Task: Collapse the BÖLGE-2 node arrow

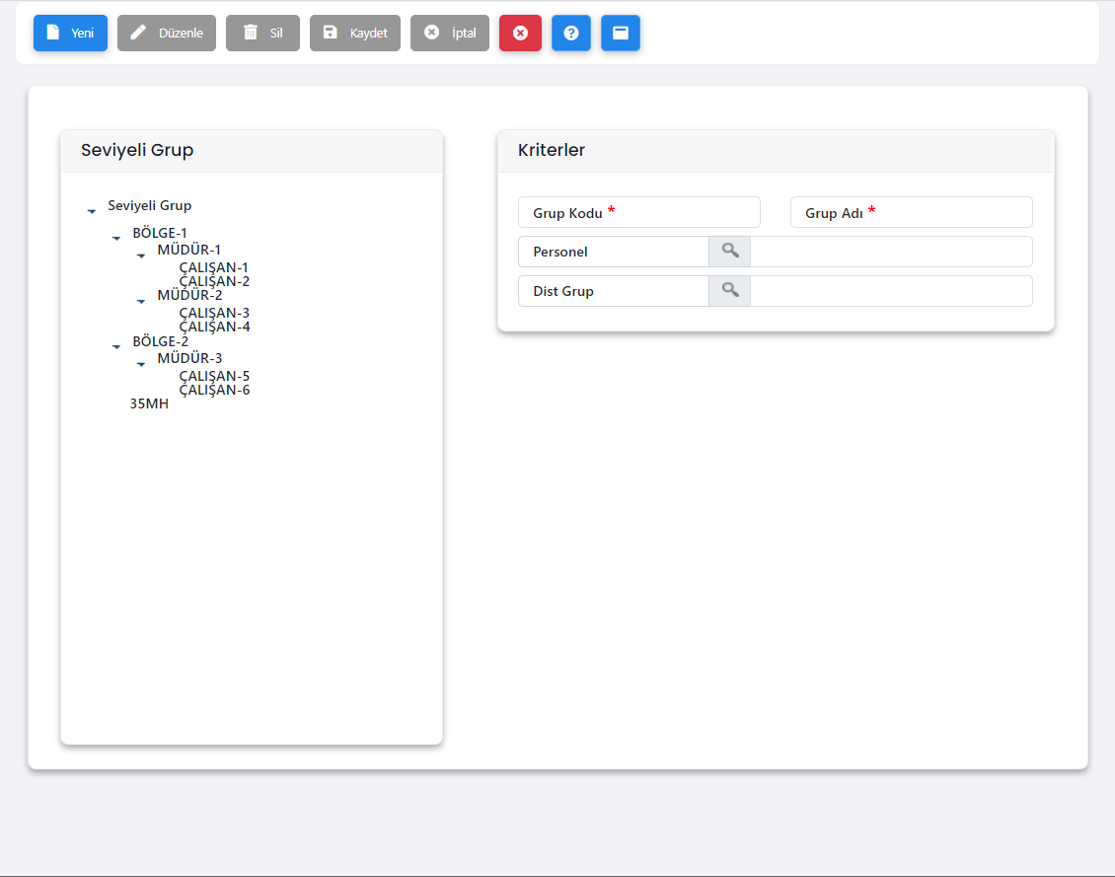Action: click(116, 347)
